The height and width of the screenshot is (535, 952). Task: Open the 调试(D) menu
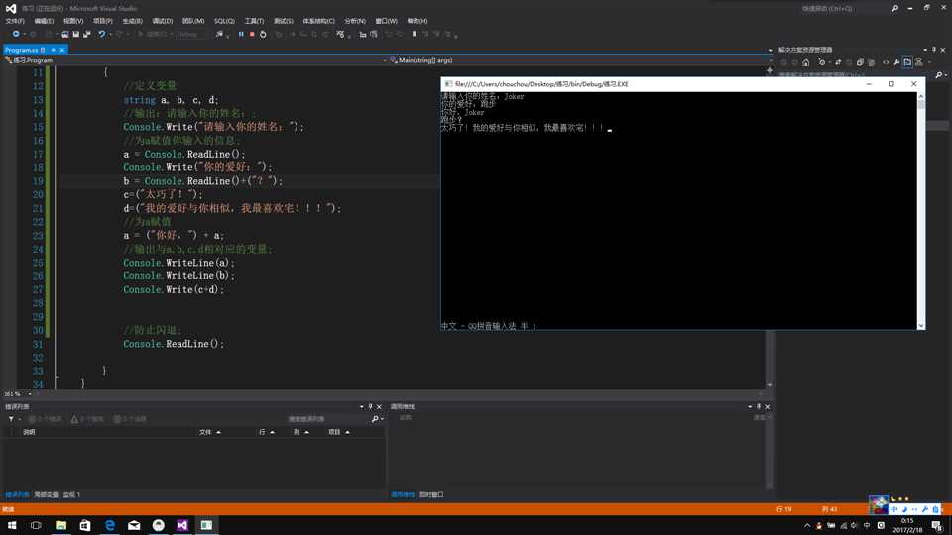(x=163, y=20)
